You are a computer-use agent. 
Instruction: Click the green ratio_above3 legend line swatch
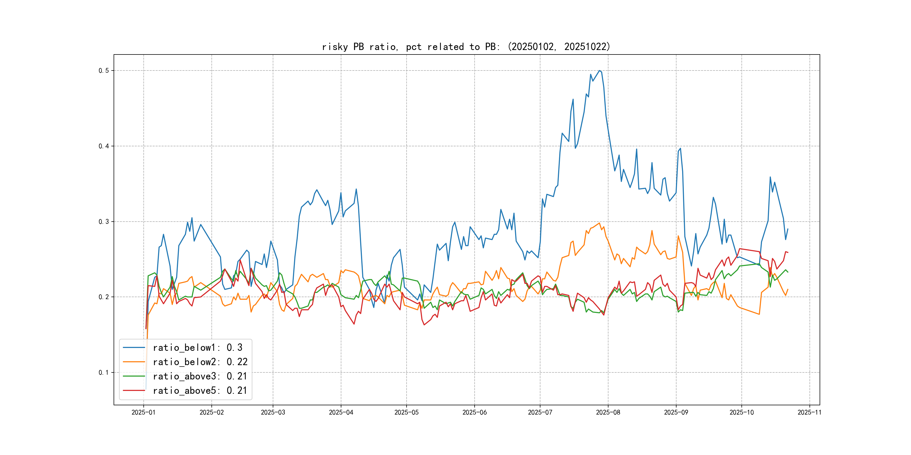(x=134, y=376)
